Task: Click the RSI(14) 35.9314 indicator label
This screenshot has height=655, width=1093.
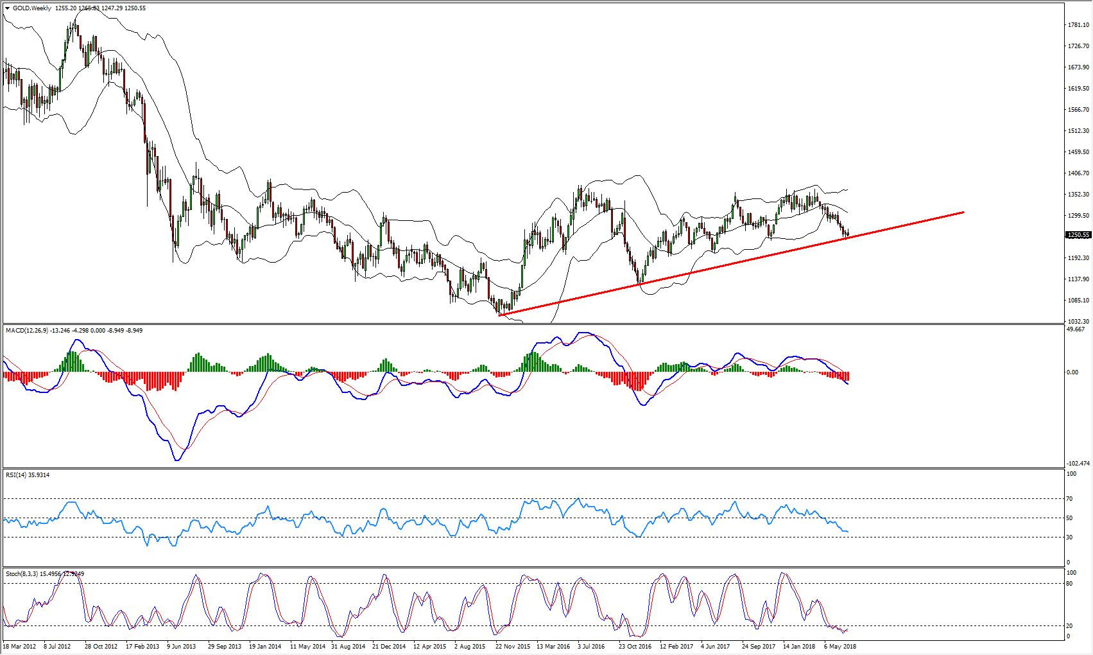Action: coord(28,475)
